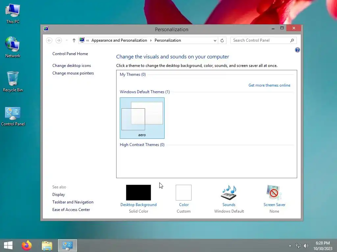The width and height of the screenshot is (337, 252).
Task: Refresh the Personalization page
Action: coord(222,40)
